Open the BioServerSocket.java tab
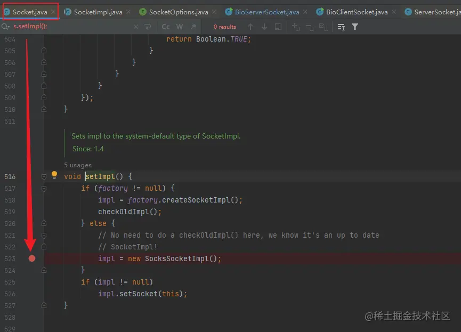Screen dimensions: 461x332 (x=267, y=12)
